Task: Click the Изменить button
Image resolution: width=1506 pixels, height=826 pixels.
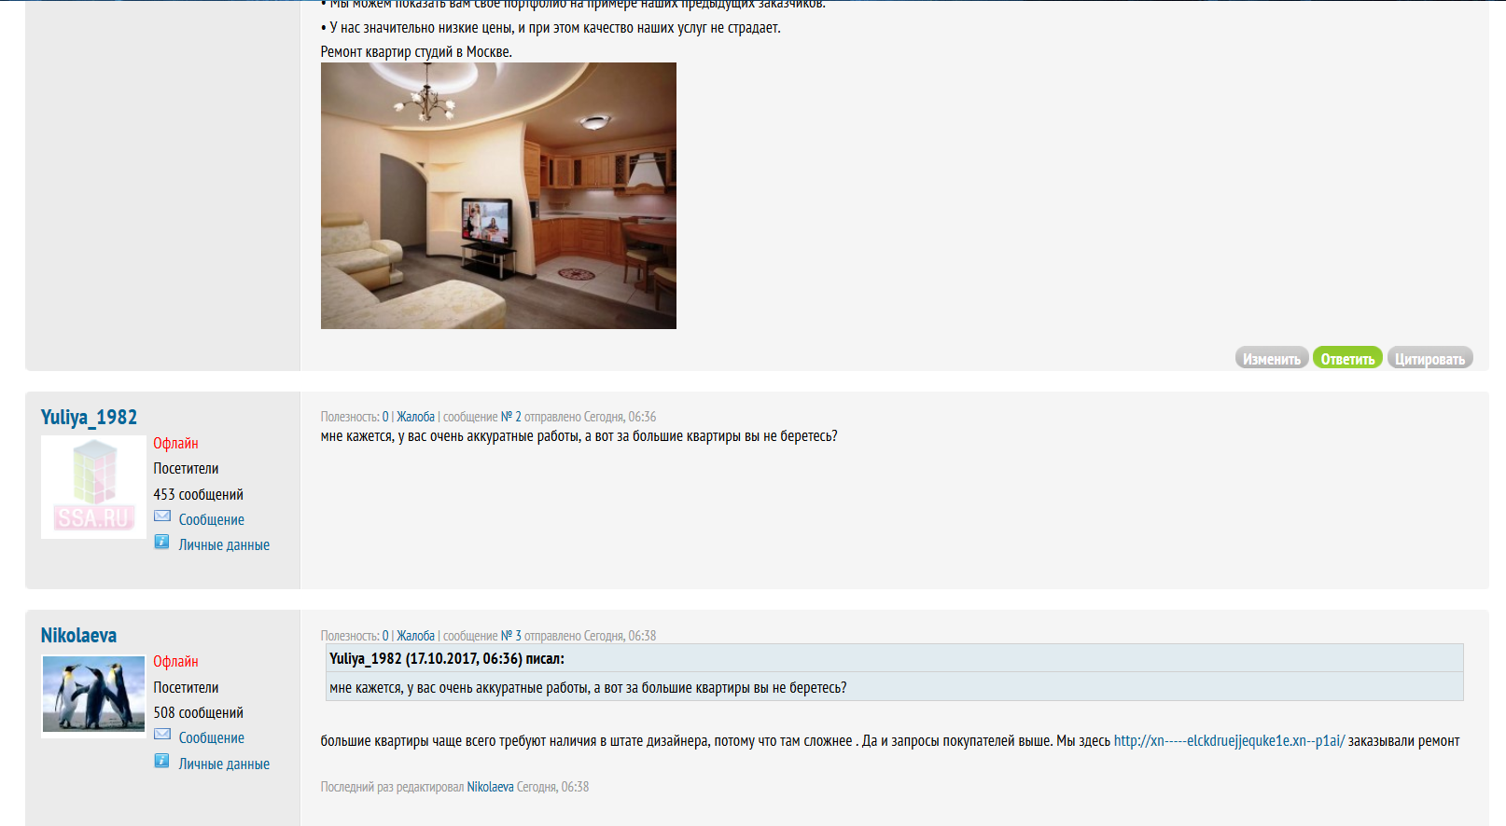Action: tap(1272, 358)
